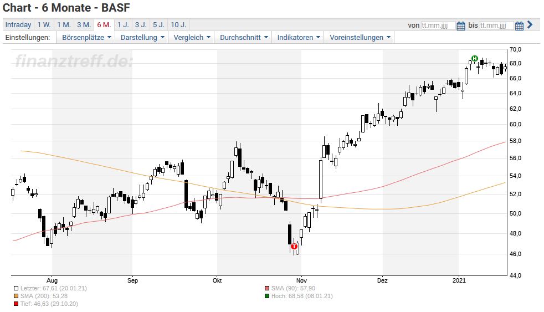Select the 6 M. time range tab
The height and width of the screenshot is (312, 544).
(104, 24)
